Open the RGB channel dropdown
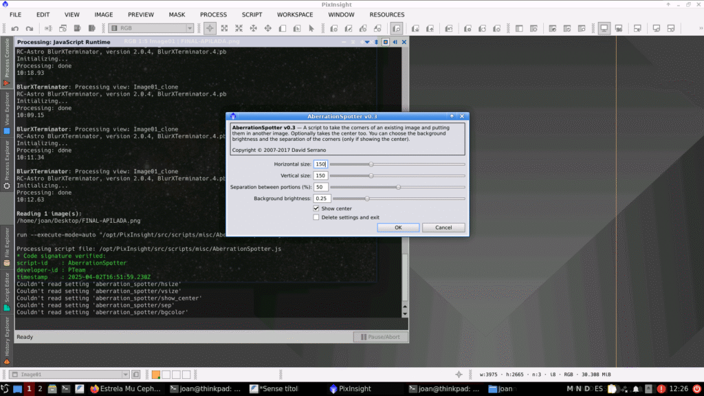Viewport: 704px width, 396px height. coord(151,29)
